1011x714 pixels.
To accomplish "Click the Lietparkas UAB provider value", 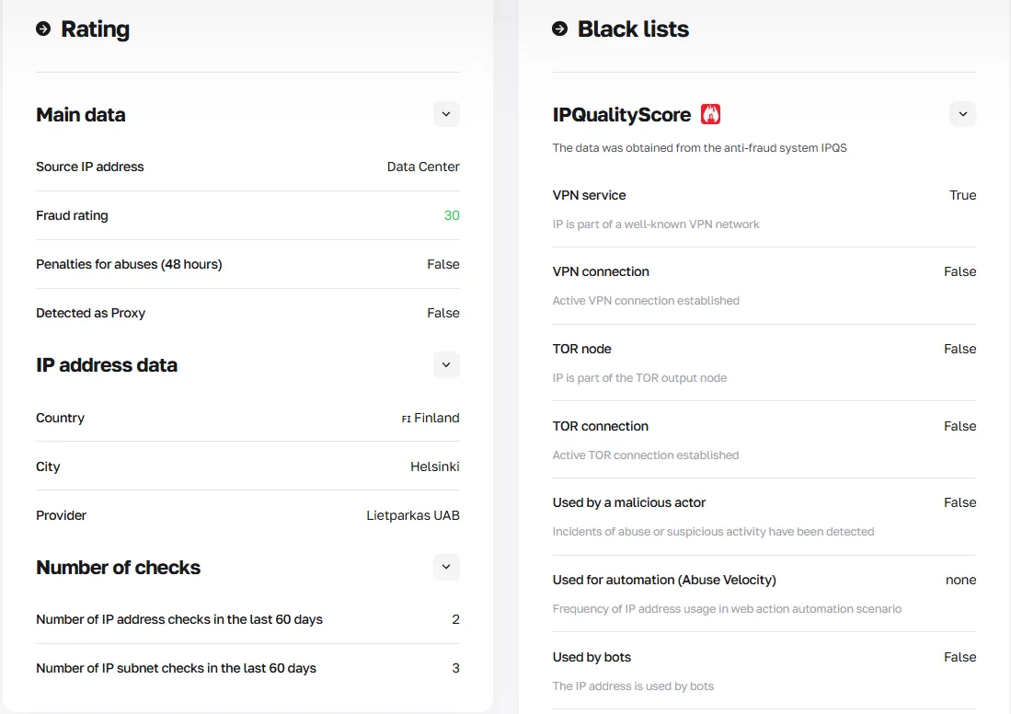I will [x=413, y=515].
